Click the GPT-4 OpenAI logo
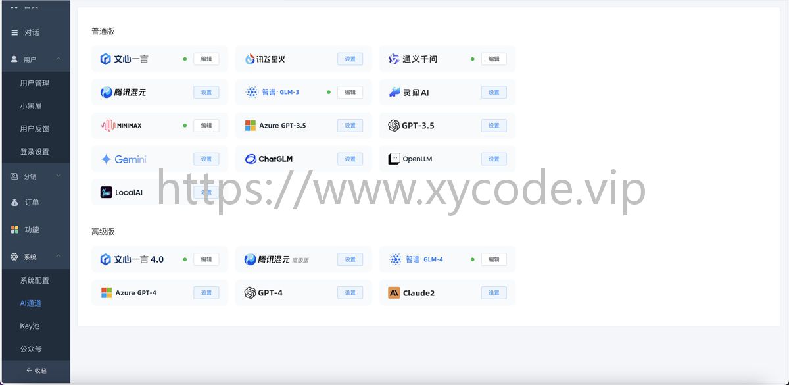789x385 pixels. pos(250,293)
